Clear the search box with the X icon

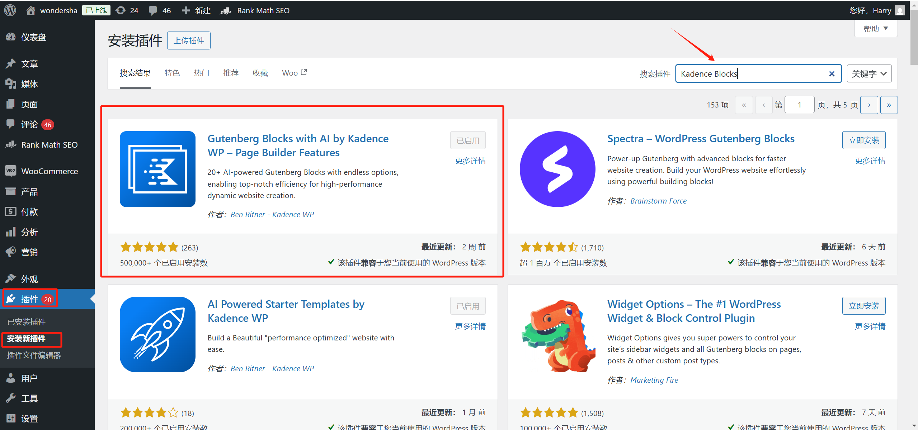coord(832,74)
